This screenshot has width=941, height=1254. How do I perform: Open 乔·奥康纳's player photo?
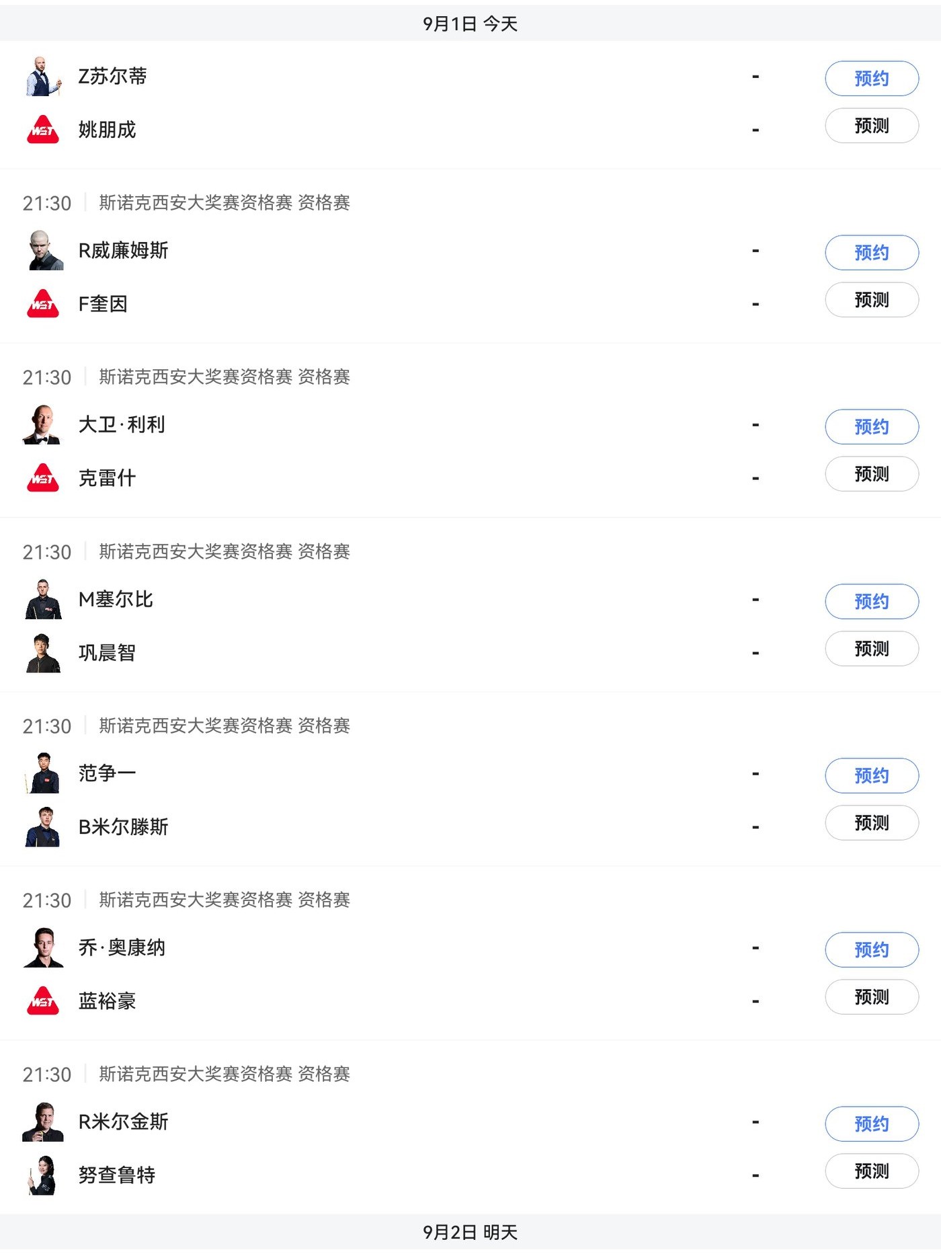click(x=43, y=947)
